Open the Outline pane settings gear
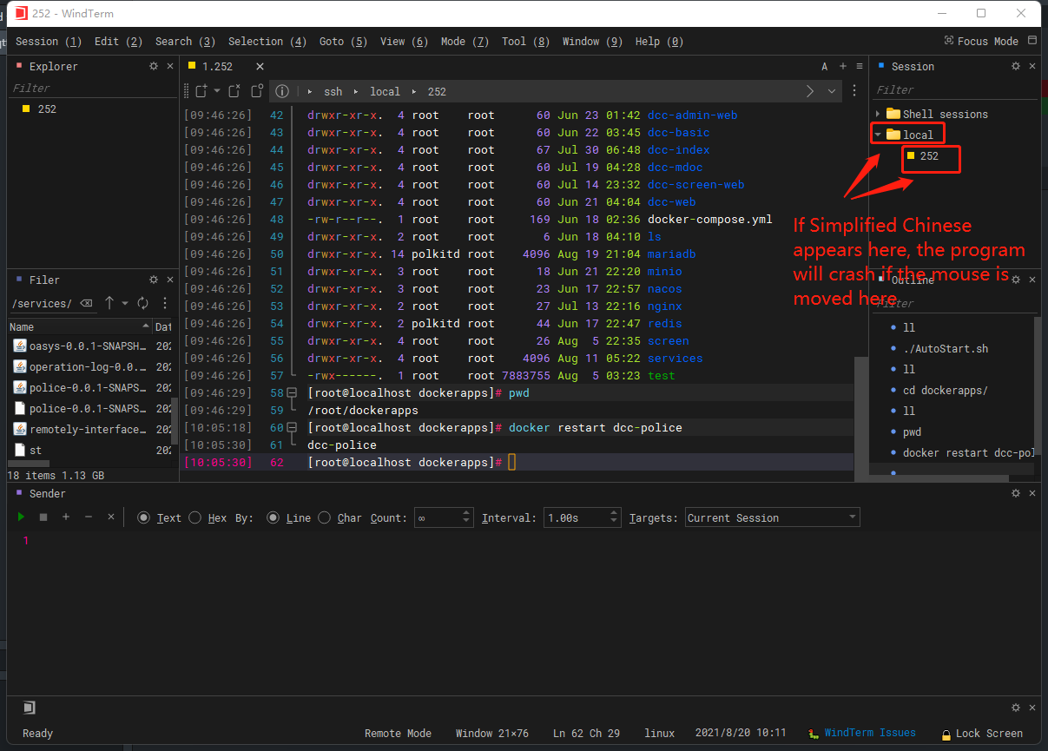This screenshot has height=751, width=1048. (1016, 280)
